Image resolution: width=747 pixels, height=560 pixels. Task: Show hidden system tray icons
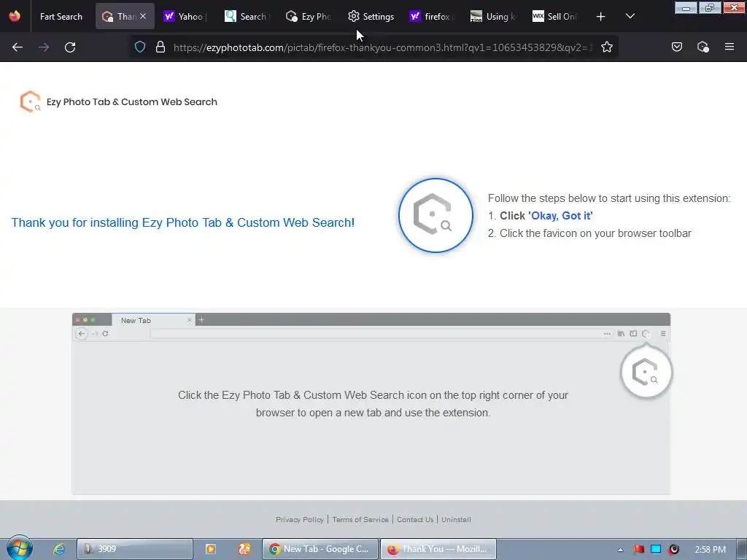[x=620, y=550]
